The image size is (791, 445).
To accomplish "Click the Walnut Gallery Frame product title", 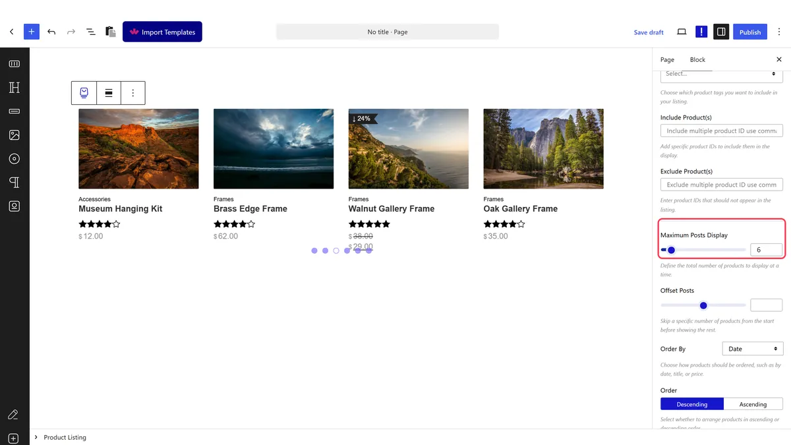I will 392,208.
